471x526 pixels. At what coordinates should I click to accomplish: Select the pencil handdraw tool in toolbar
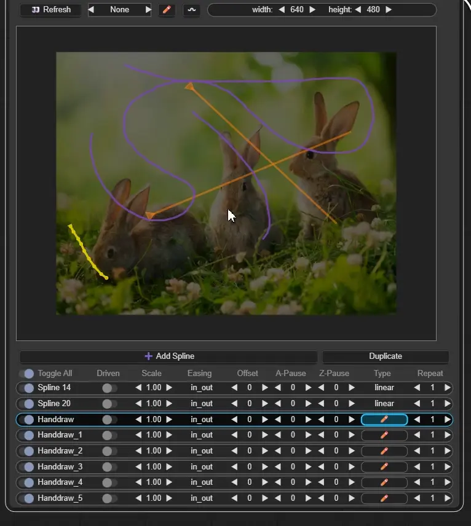coord(167,10)
